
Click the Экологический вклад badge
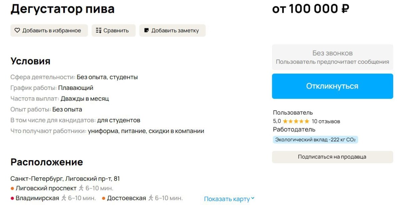(315, 140)
